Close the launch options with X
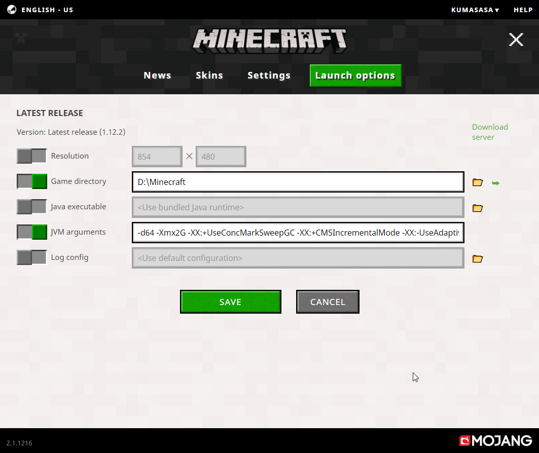This screenshot has width=539, height=453. 516,40
